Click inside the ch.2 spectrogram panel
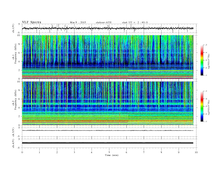 (x=108, y=103)
